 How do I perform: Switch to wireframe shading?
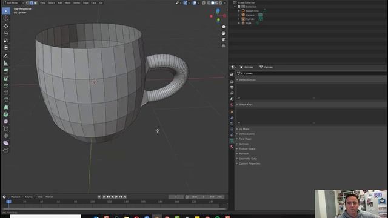coord(209,3)
